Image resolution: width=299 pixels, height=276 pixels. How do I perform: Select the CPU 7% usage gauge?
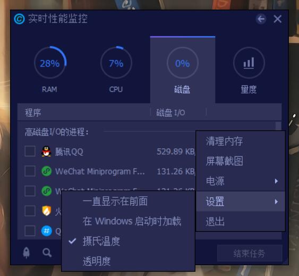116,63
